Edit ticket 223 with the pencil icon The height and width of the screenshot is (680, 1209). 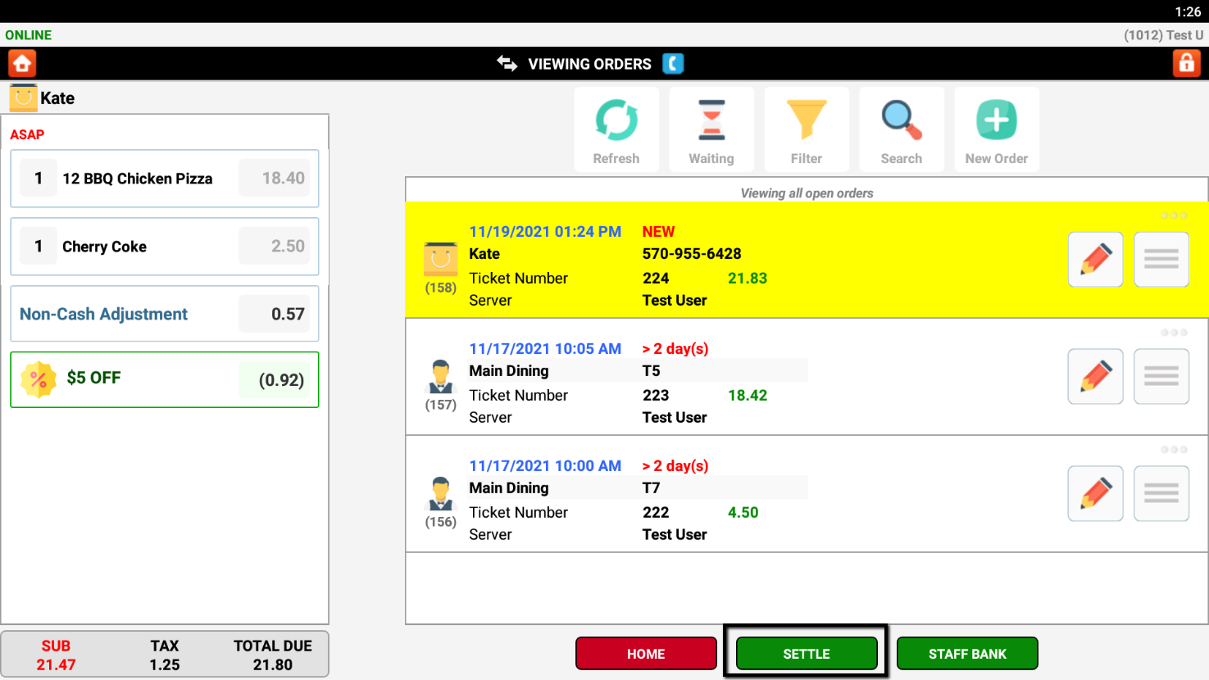tap(1095, 377)
